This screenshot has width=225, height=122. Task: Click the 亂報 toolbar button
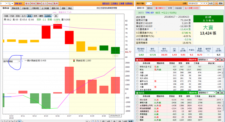pyautogui.click(x=56, y=3)
